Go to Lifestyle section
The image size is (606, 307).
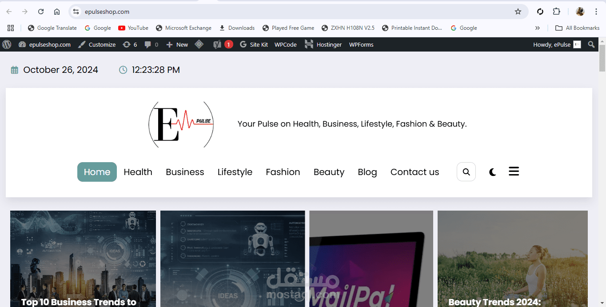[x=235, y=172]
